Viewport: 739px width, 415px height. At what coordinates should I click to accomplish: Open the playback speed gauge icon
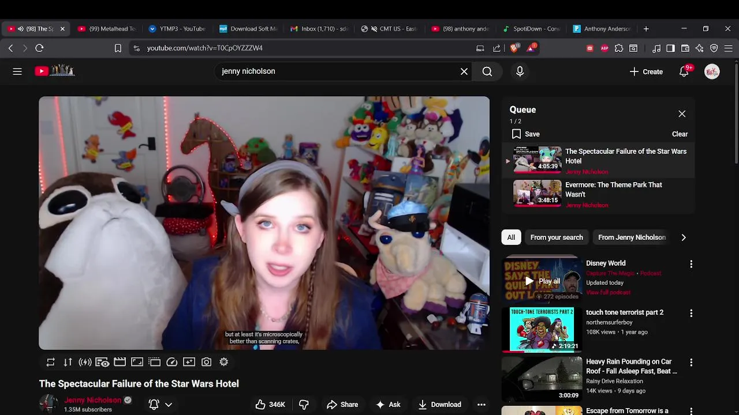pyautogui.click(x=171, y=362)
